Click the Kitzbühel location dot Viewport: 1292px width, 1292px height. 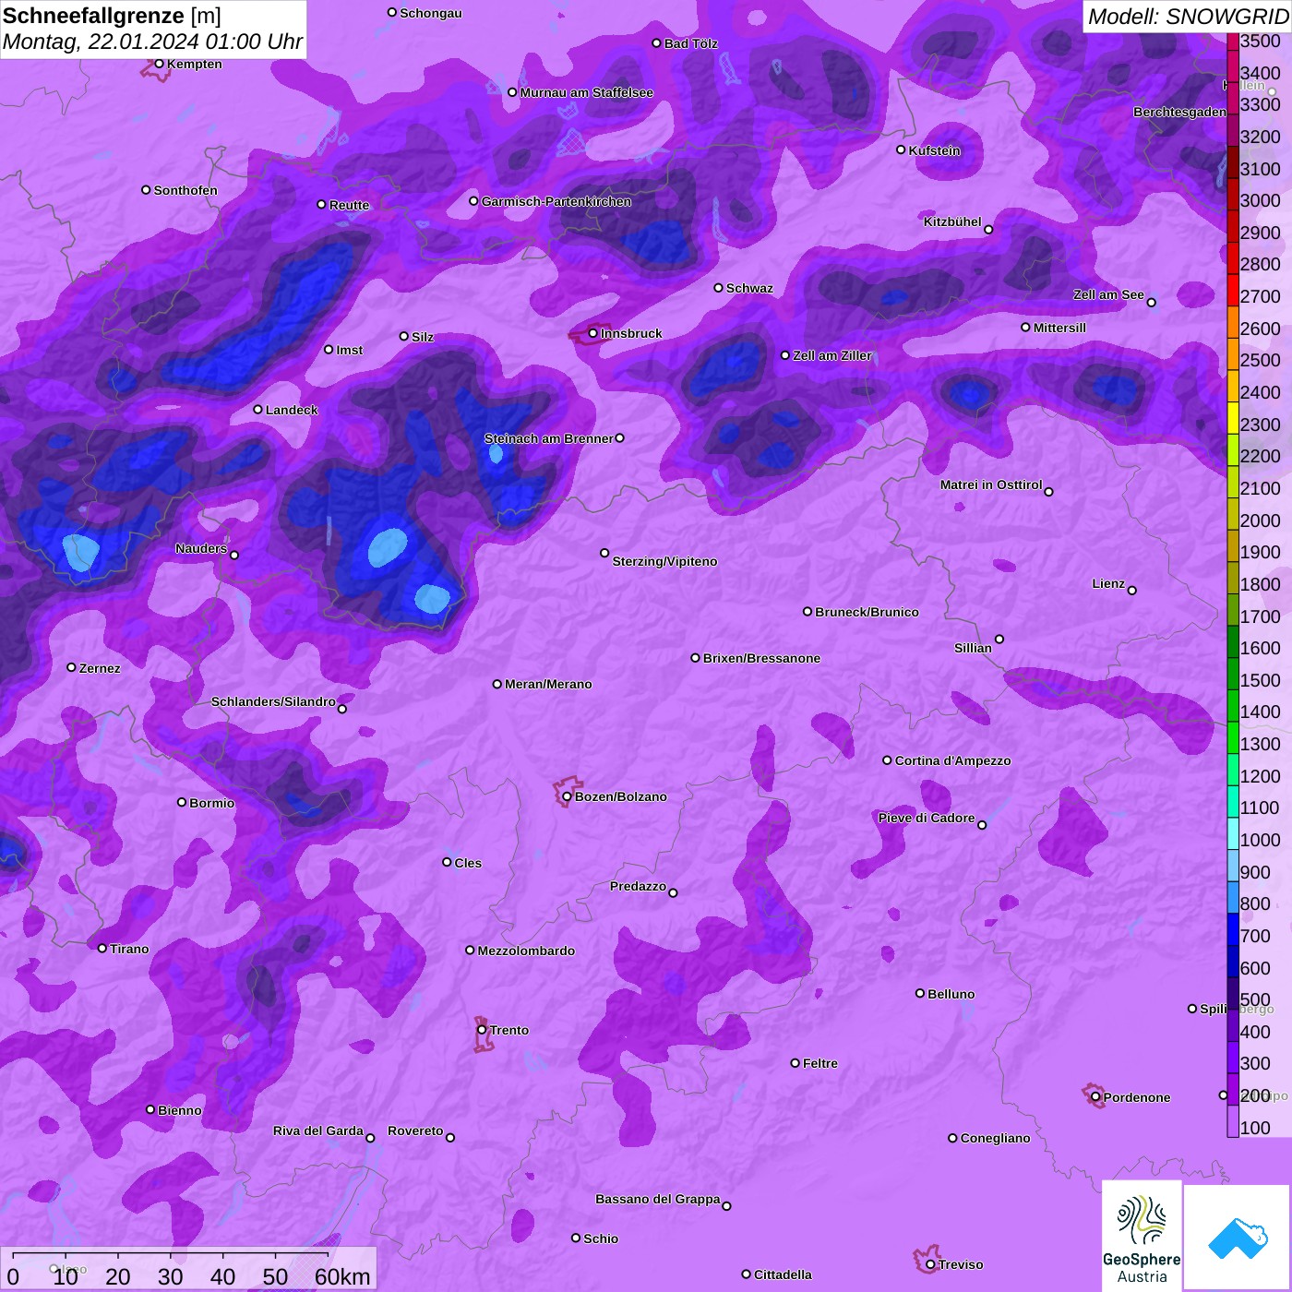pos(988,230)
